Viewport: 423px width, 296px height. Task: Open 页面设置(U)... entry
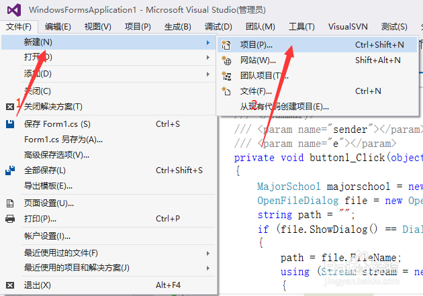(x=108, y=203)
